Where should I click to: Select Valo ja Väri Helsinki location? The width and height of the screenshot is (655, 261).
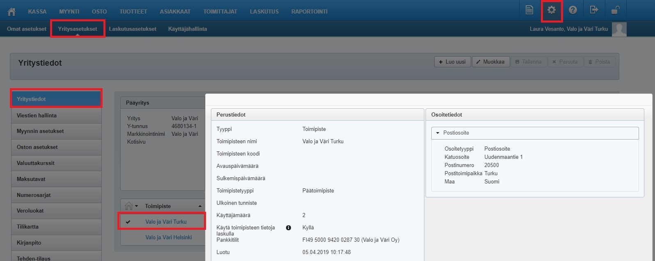click(x=168, y=237)
